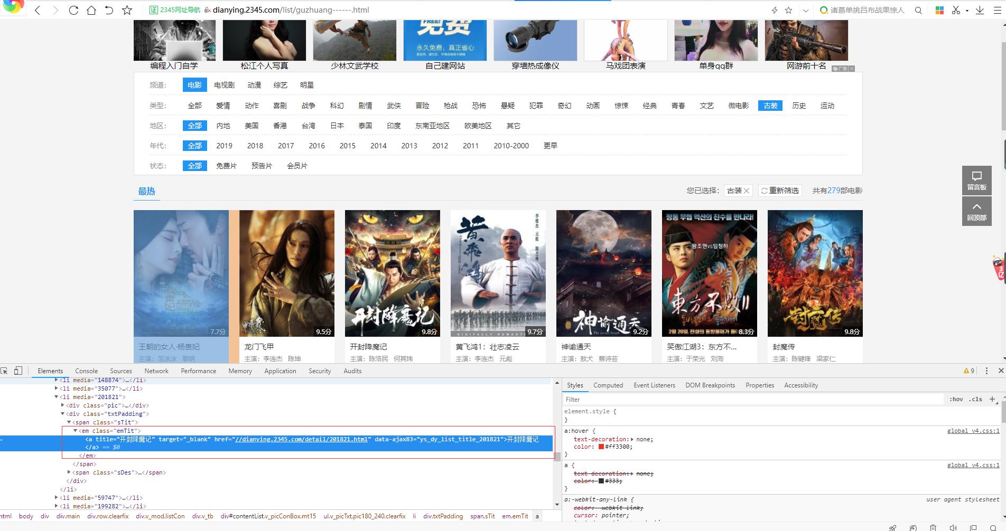Screen dimensions: 1006x531
Task: Open the Network tab
Action: [156, 371]
